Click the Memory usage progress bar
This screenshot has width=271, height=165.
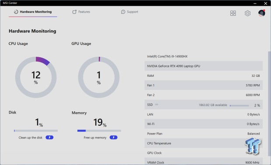pyautogui.click(x=99, y=131)
